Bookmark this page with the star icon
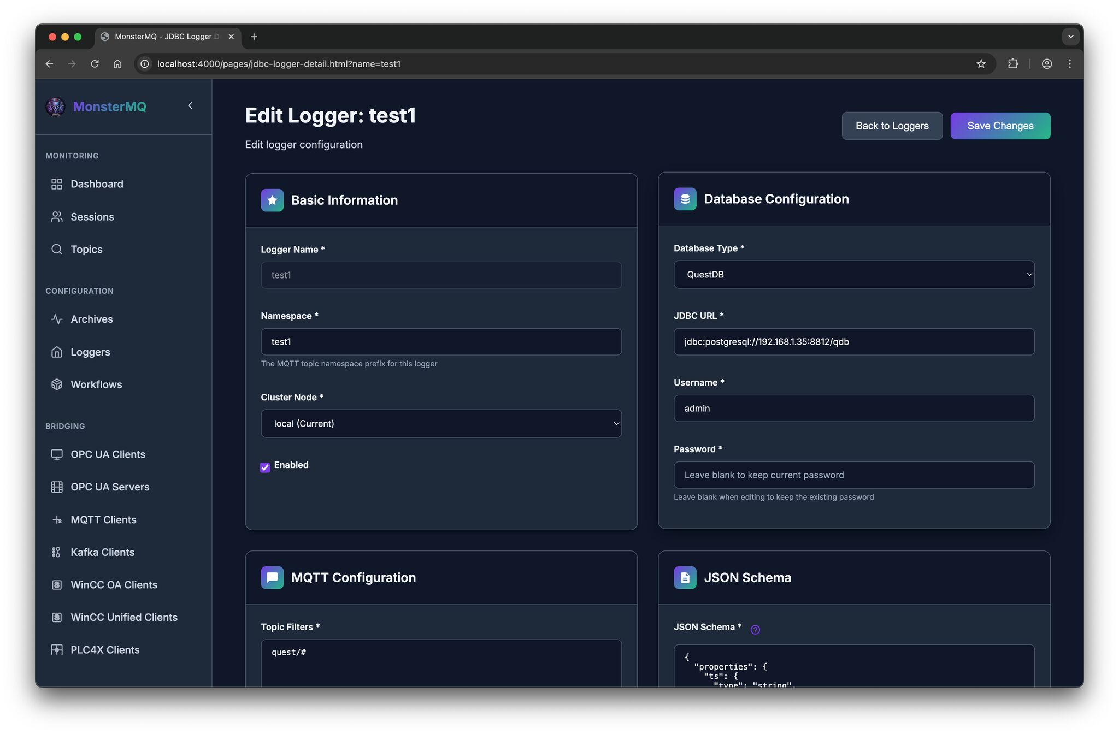The image size is (1119, 734). click(981, 64)
